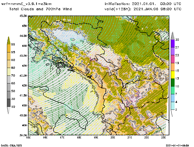
Task: Click the 45N latitude axis label
Action: [24, 26]
